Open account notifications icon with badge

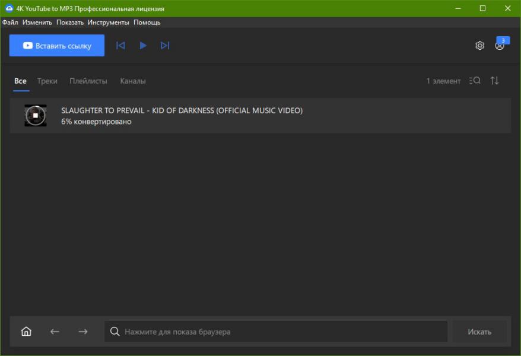click(x=500, y=45)
